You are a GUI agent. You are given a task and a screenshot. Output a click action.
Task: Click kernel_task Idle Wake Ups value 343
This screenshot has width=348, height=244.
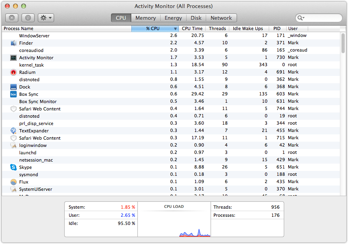pyautogui.click(x=263, y=65)
